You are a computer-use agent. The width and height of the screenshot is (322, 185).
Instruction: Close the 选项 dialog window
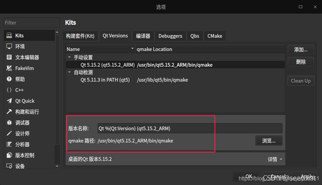(x=315, y=7)
